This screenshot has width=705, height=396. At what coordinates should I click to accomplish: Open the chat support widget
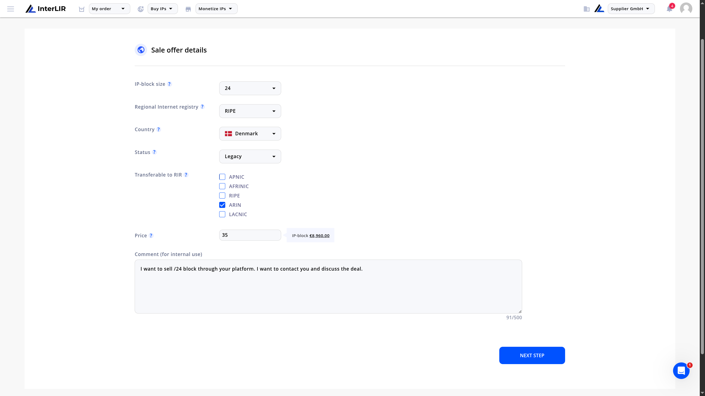[x=681, y=371]
